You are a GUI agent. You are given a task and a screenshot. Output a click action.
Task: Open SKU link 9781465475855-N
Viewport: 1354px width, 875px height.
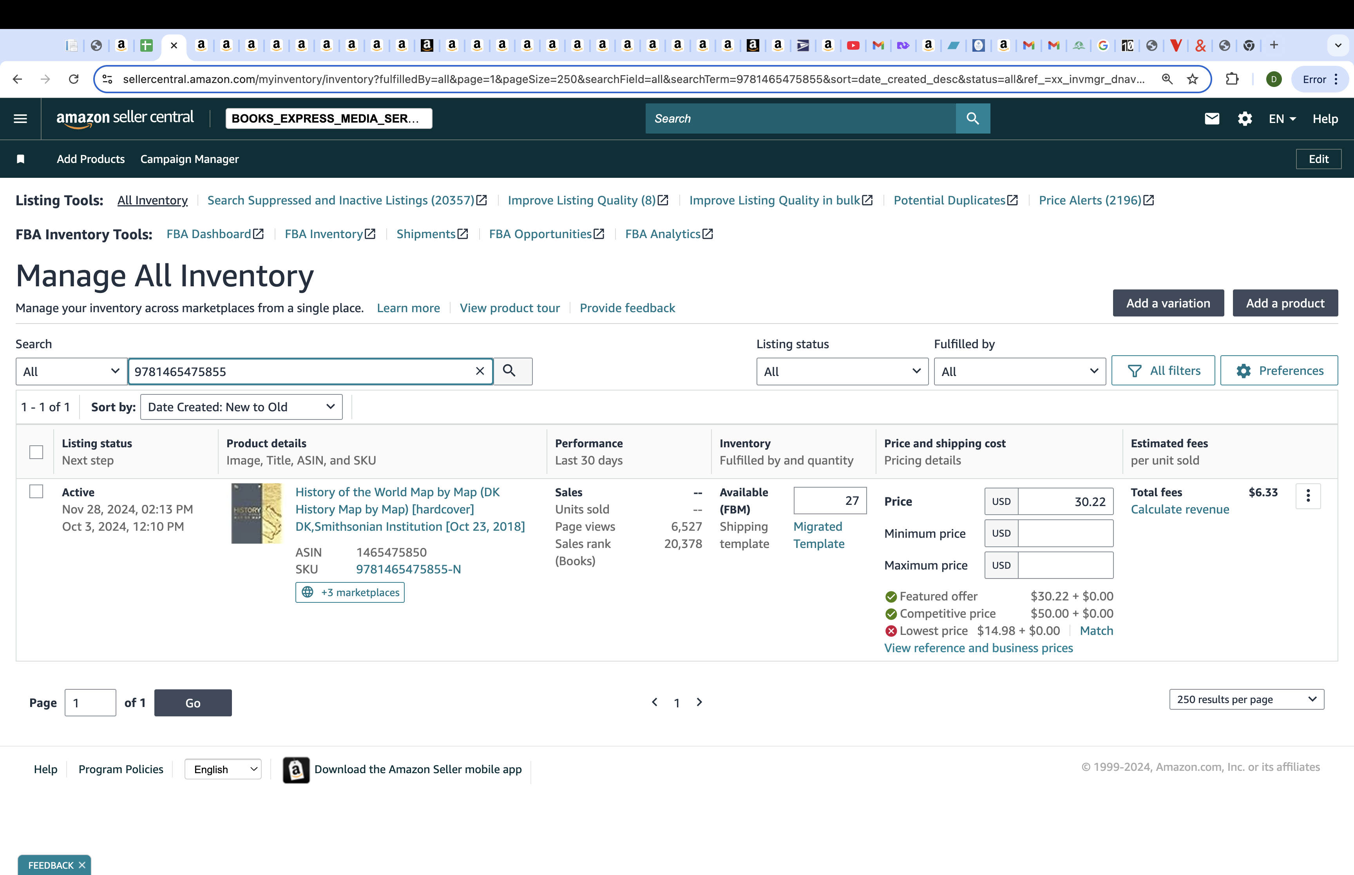click(x=409, y=569)
